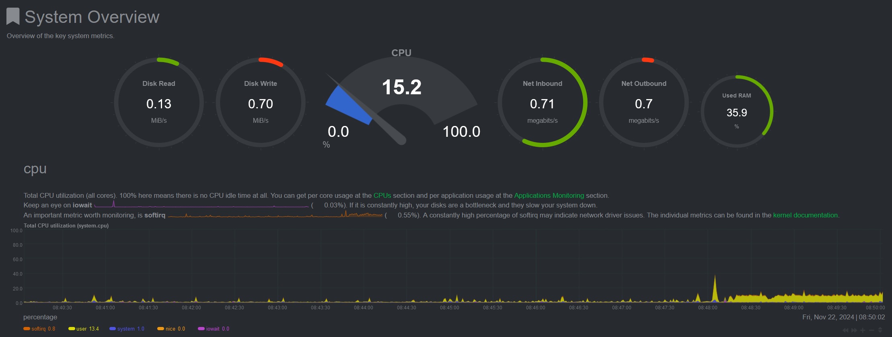Image resolution: width=892 pixels, height=337 pixels.
Task: Open the kernel documentation link
Action: 805,215
